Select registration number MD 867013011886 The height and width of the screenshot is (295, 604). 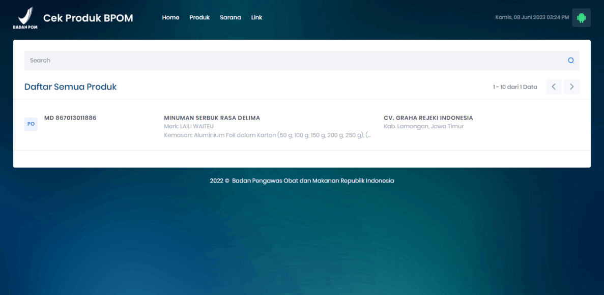tap(70, 118)
